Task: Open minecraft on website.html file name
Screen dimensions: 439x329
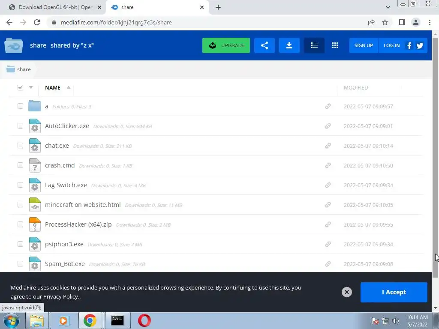Action: 83,205
